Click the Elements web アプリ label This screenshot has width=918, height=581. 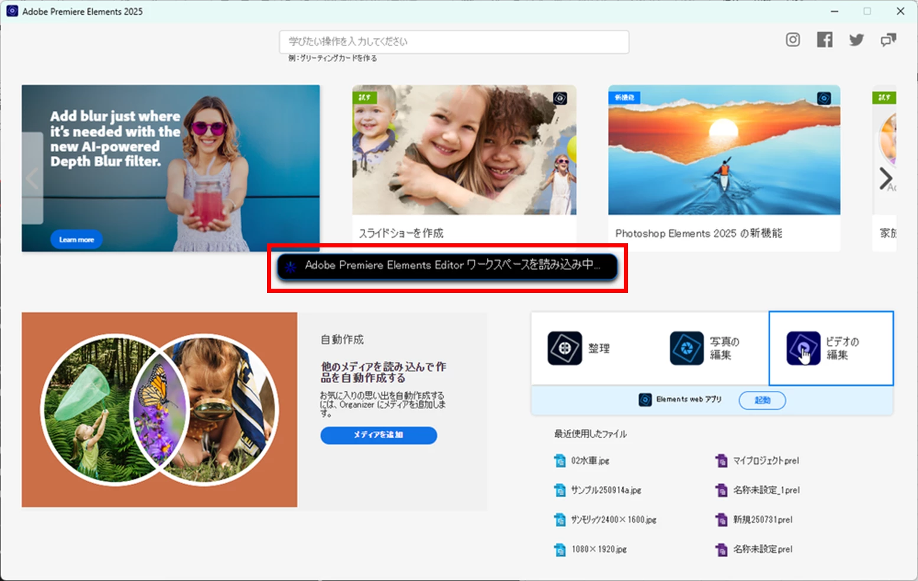[x=689, y=400]
